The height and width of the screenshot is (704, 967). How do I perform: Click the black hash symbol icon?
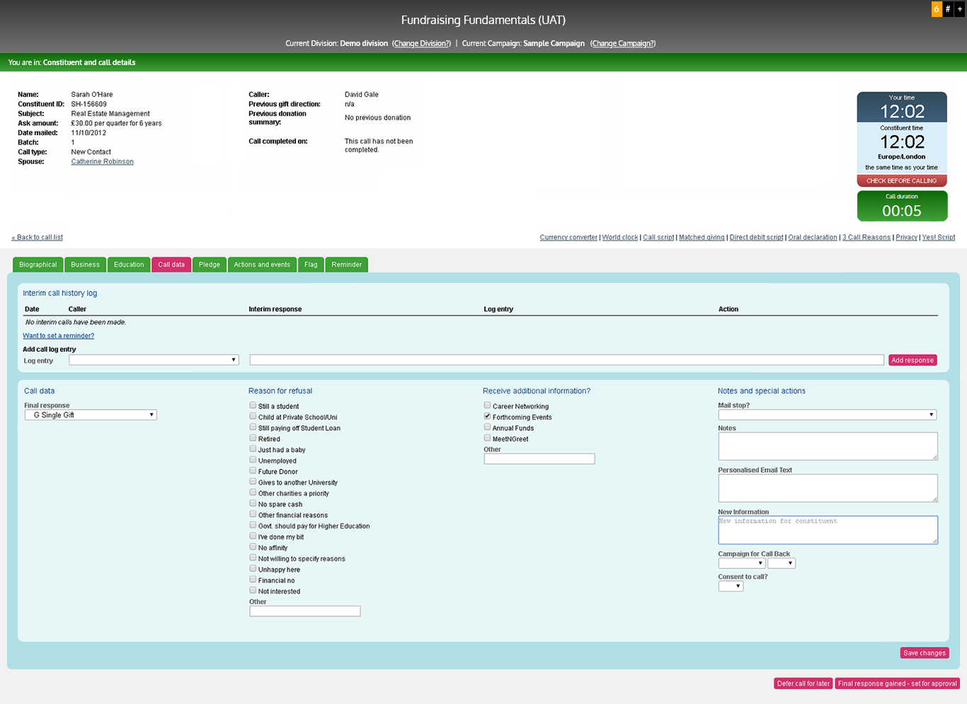point(948,9)
